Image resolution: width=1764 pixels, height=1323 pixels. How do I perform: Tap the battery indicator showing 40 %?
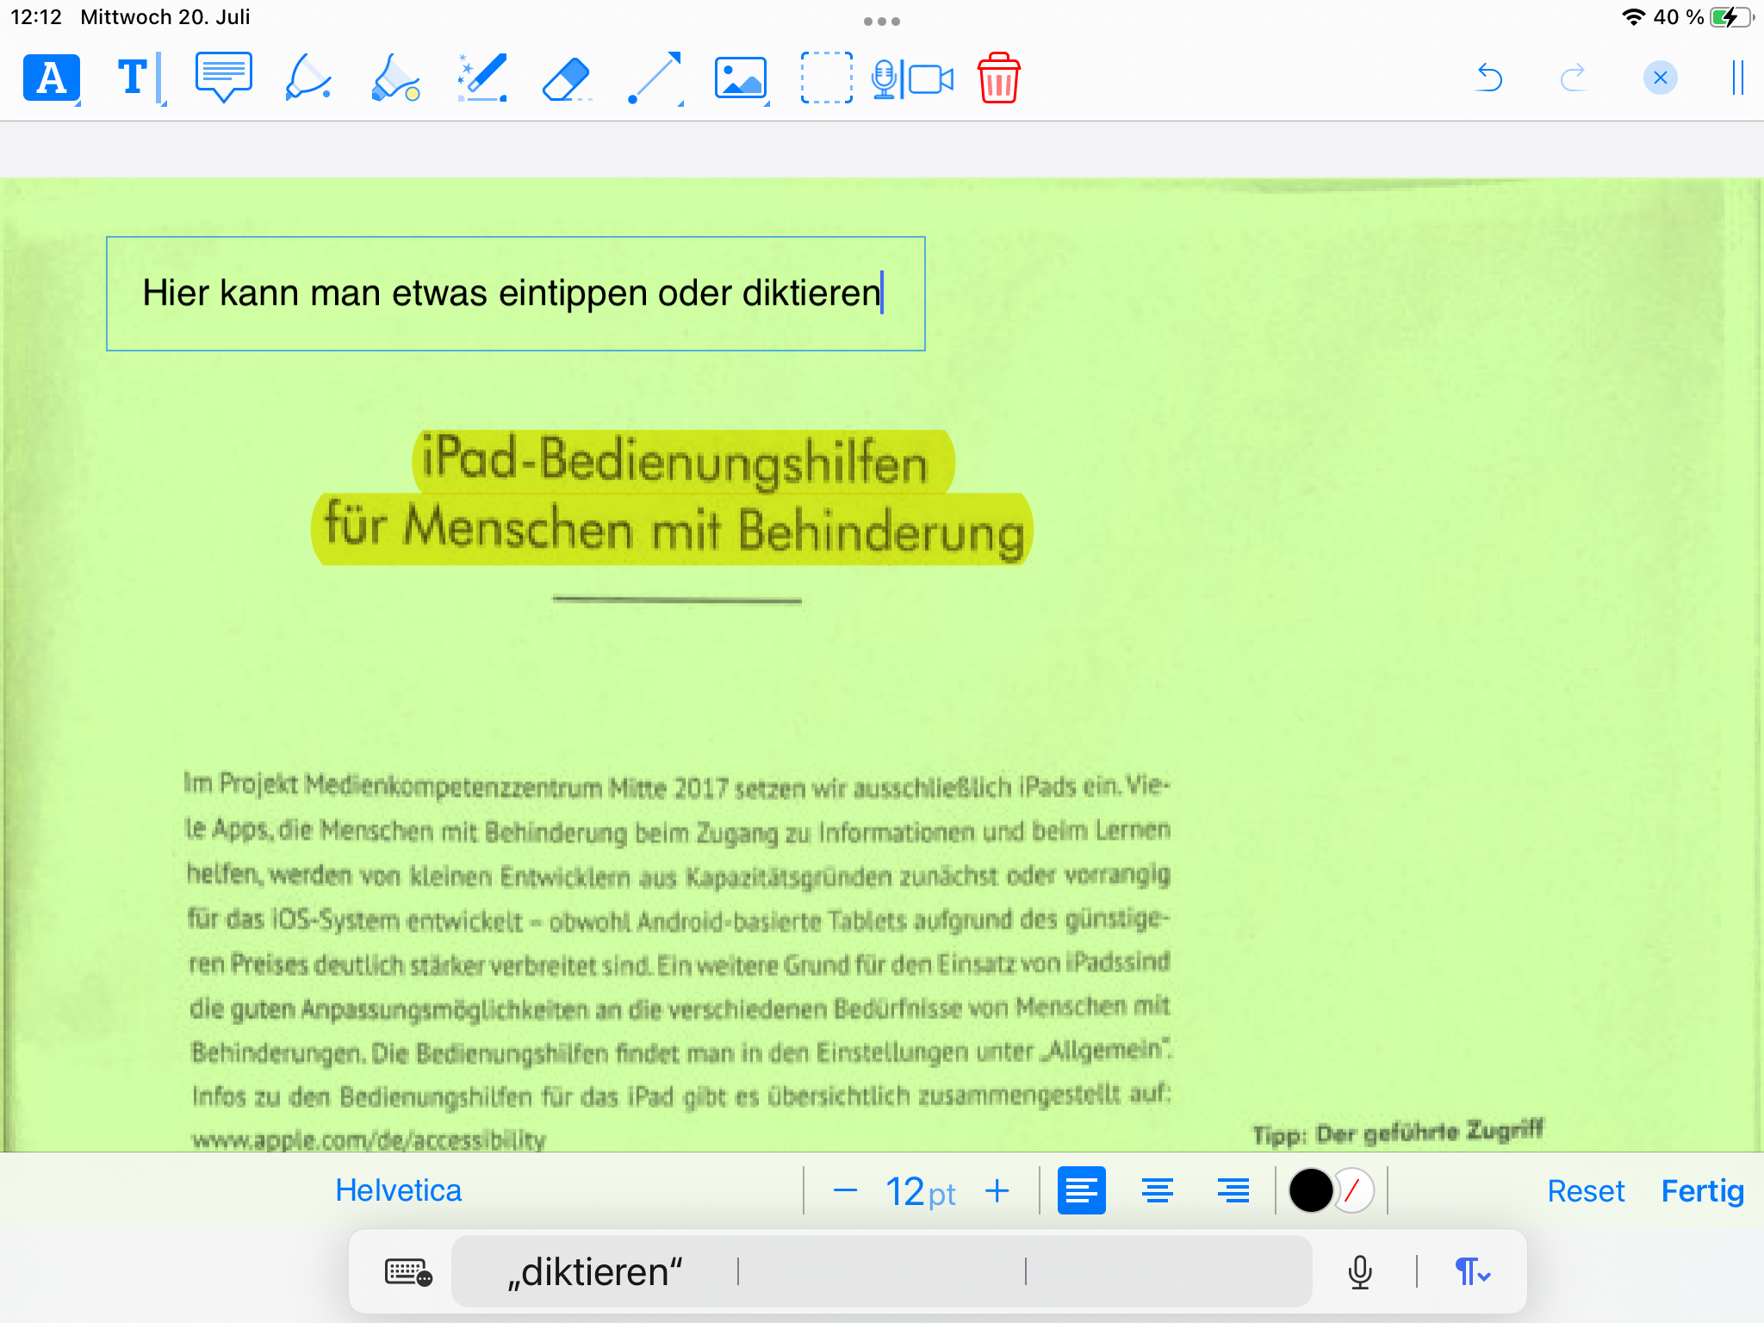pos(1704,17)
